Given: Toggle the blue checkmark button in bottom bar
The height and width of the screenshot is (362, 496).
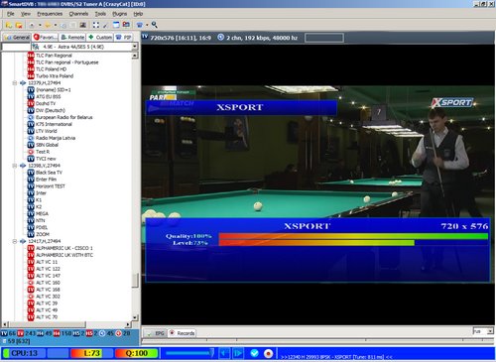Looking at the screenshot, I should pyautogui.click(x=254, y=353).
